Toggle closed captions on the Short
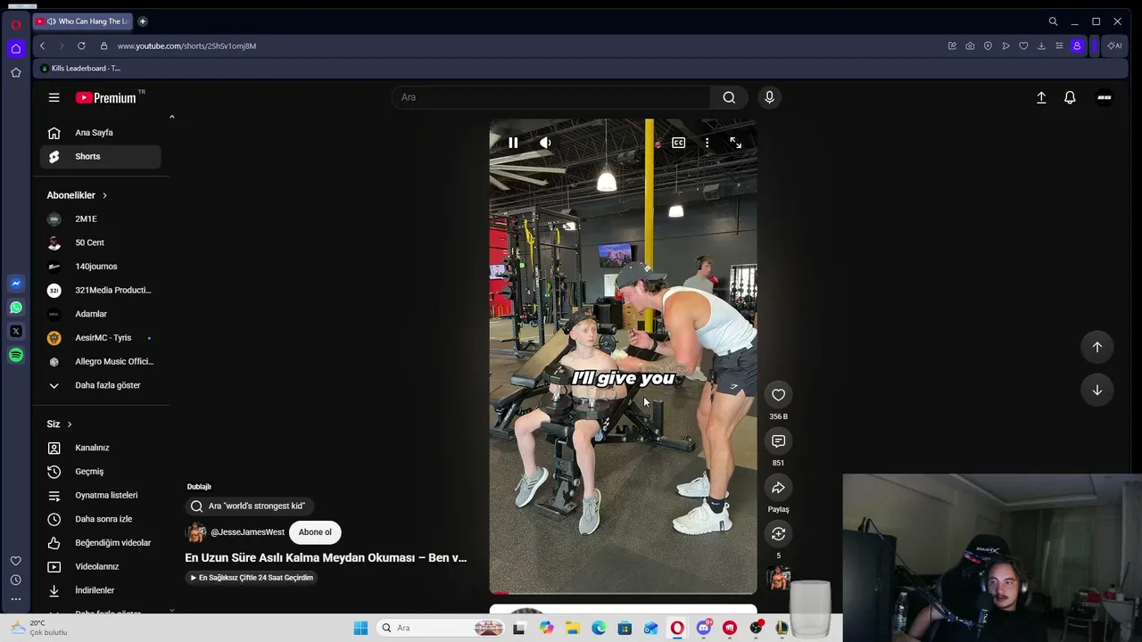This screenshot has width=1142, height=642. pos(678,143)
